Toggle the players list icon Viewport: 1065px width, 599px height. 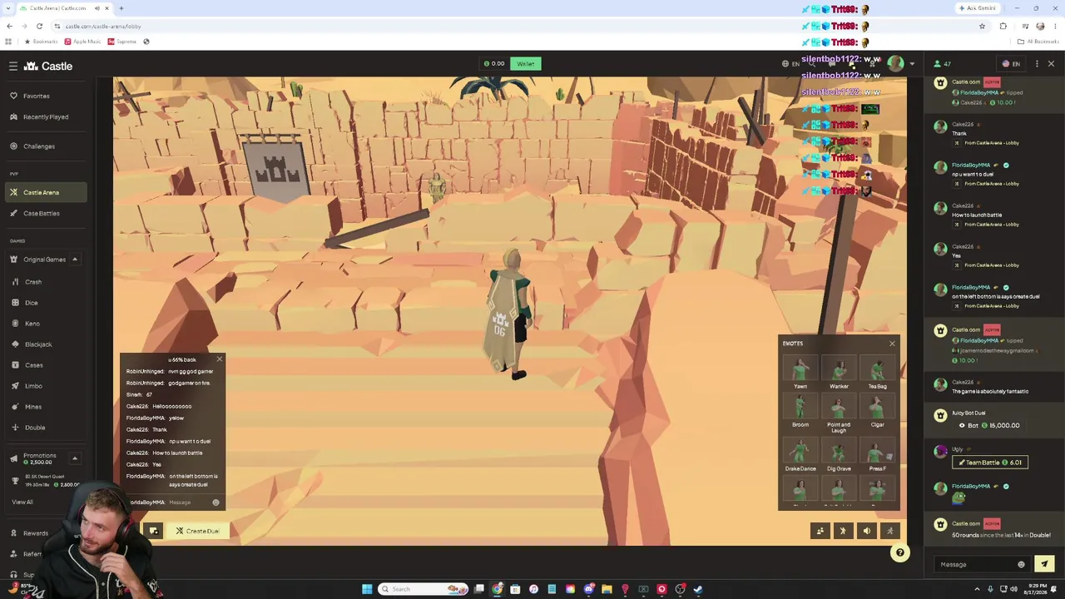(x=820, y=531)
